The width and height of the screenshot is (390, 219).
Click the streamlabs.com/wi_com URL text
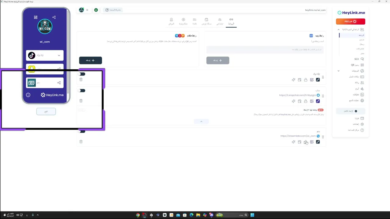click(298, 136)
